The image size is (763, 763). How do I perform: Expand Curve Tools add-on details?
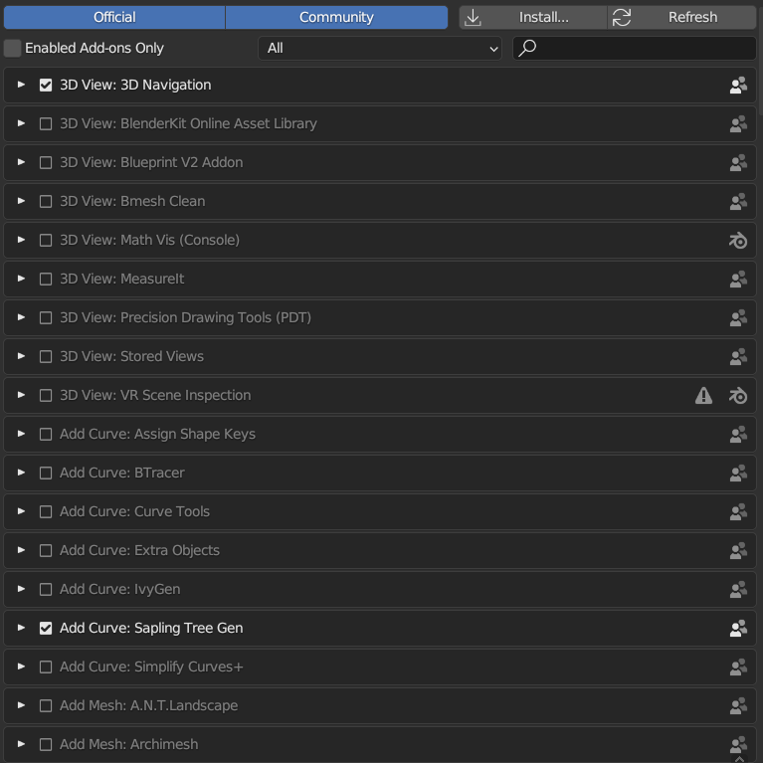coord(21,511)
